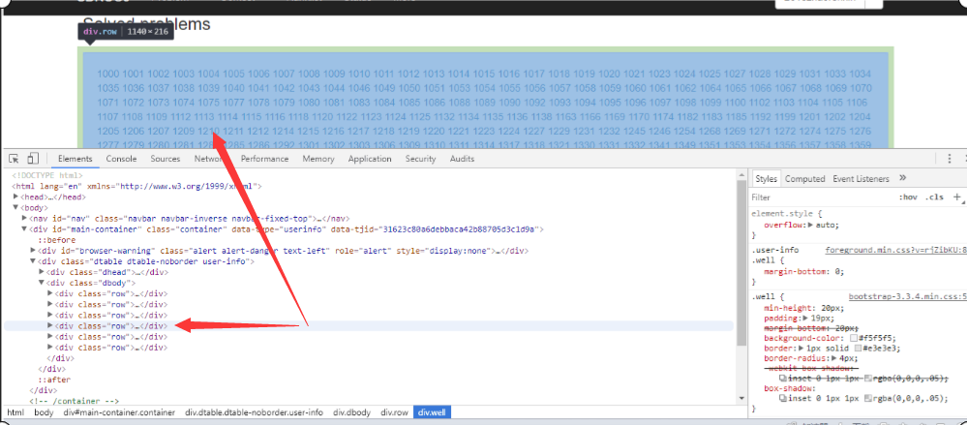967x425 pixels.
Task: Open problem 1205 link on the page
Action: (107, 131)
